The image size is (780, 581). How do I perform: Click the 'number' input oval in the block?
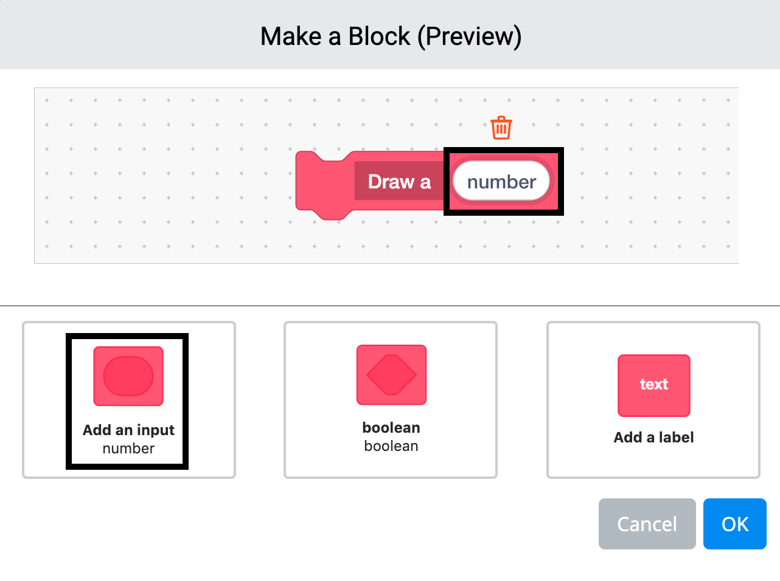coord(501,180)
